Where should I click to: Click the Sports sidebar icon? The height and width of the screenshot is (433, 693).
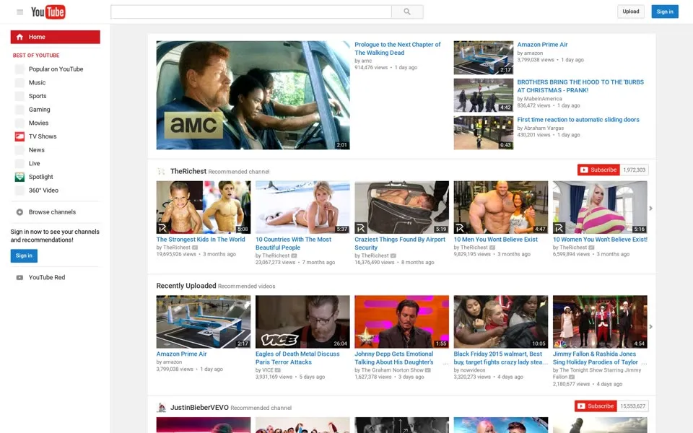pos(19,96)
